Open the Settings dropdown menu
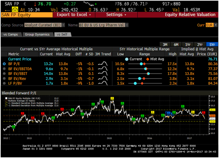219x158 pixels. [116, 15]
